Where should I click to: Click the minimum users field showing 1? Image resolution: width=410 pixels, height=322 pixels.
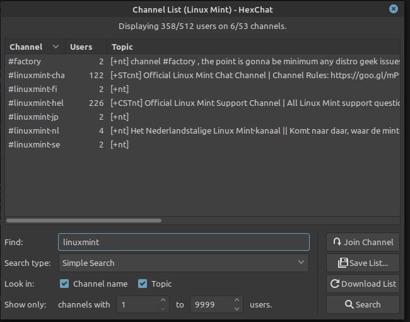tap(138, 304)
